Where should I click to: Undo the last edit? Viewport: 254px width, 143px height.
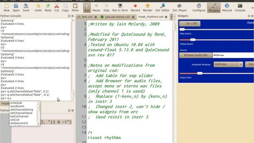tap(38, 8)
